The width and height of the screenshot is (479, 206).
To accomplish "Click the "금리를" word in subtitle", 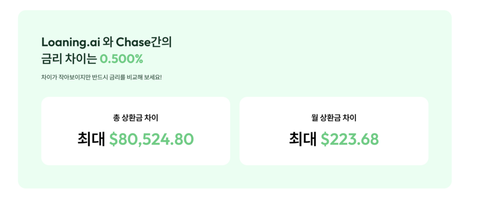I will (x=118, y=77).
